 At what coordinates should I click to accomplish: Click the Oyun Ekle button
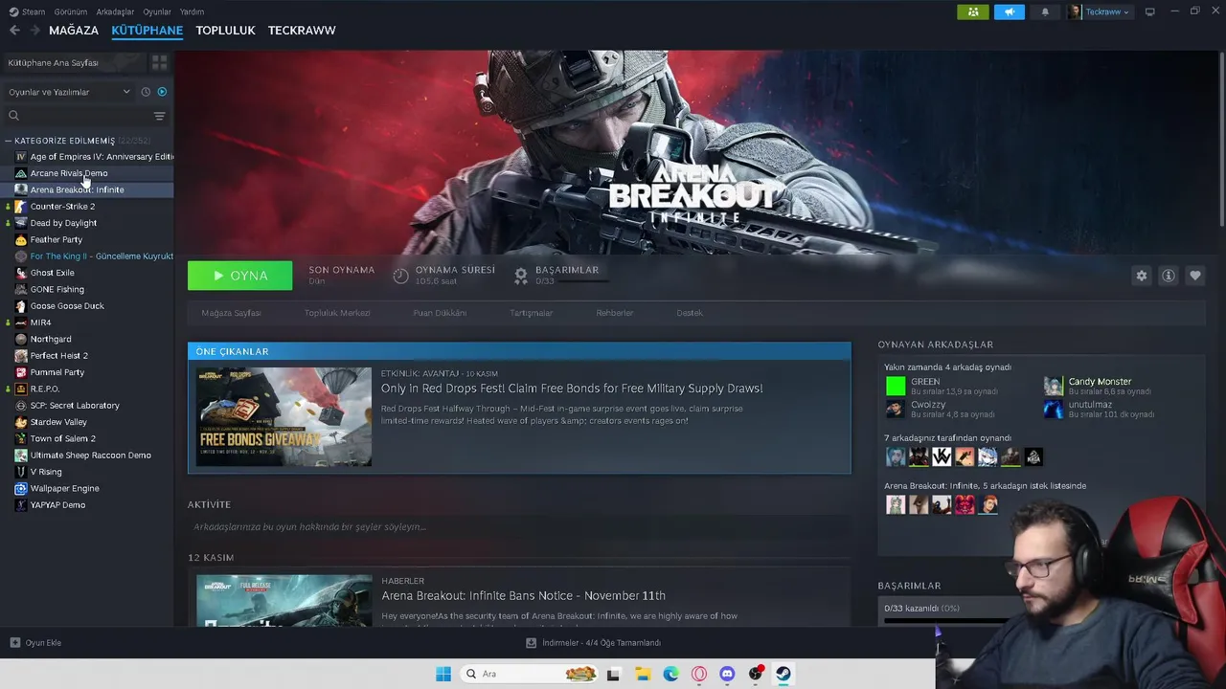pos(35,643)
